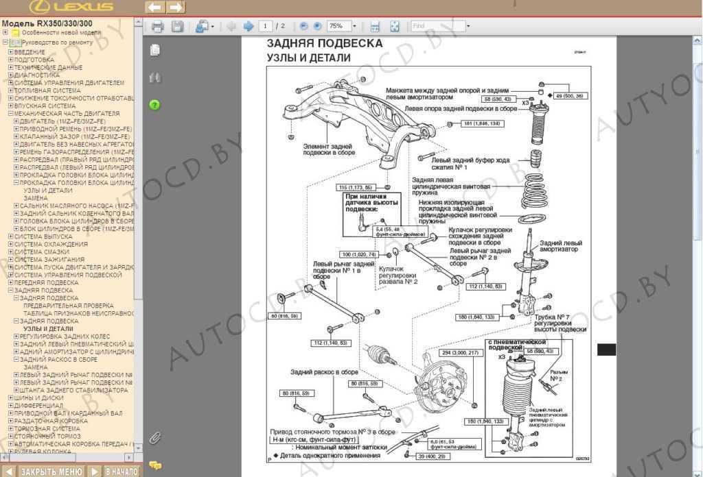This screenshot has width=703, height=477.
Task: Select the Zoom Out icon
Action: click(303, 26)
